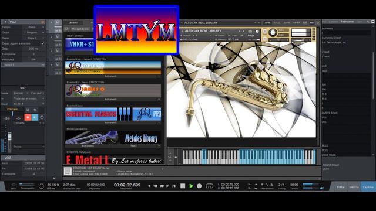This screenshot has height=211, width=376.
Task: Click fast forward in the transport bar
Action: pyautogui.click(x=162, y=186)
